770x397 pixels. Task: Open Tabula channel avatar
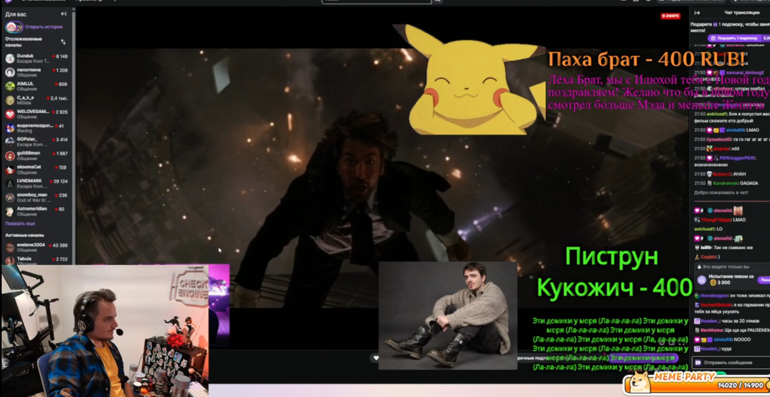(10, 260)
